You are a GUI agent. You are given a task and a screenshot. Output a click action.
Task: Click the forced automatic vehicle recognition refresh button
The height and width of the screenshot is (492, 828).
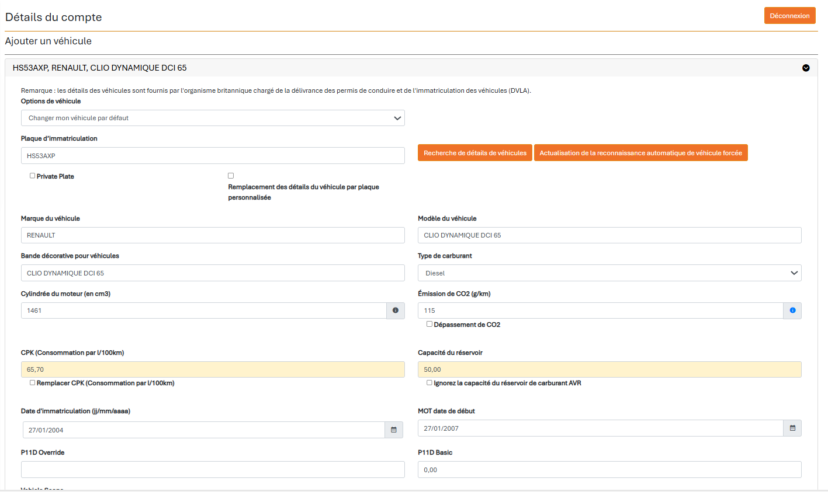640,153
